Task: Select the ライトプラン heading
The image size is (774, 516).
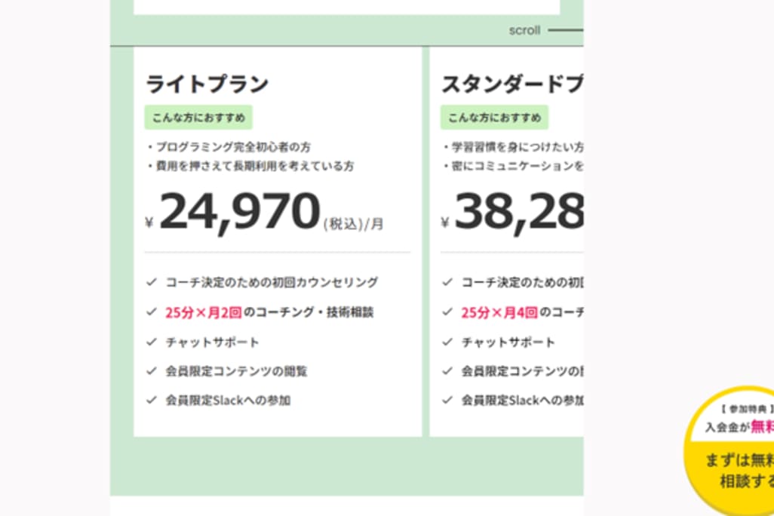Action: [207, 84]
